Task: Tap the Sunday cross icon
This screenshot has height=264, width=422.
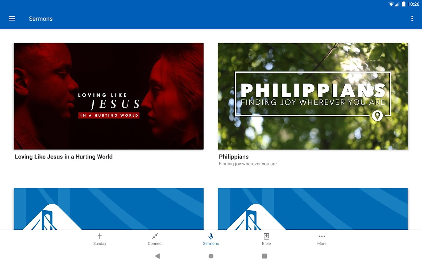Action: click(100, 236)
